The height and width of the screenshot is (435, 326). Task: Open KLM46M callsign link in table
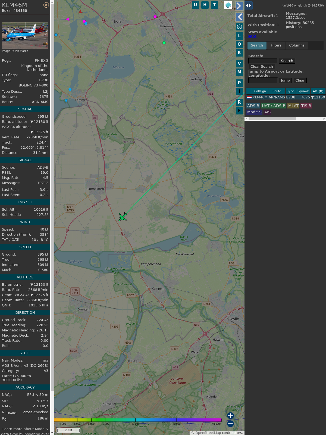click(260, 97)
